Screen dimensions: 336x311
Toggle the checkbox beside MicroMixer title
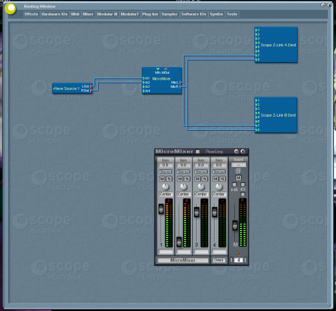click(x=198, y=151)
